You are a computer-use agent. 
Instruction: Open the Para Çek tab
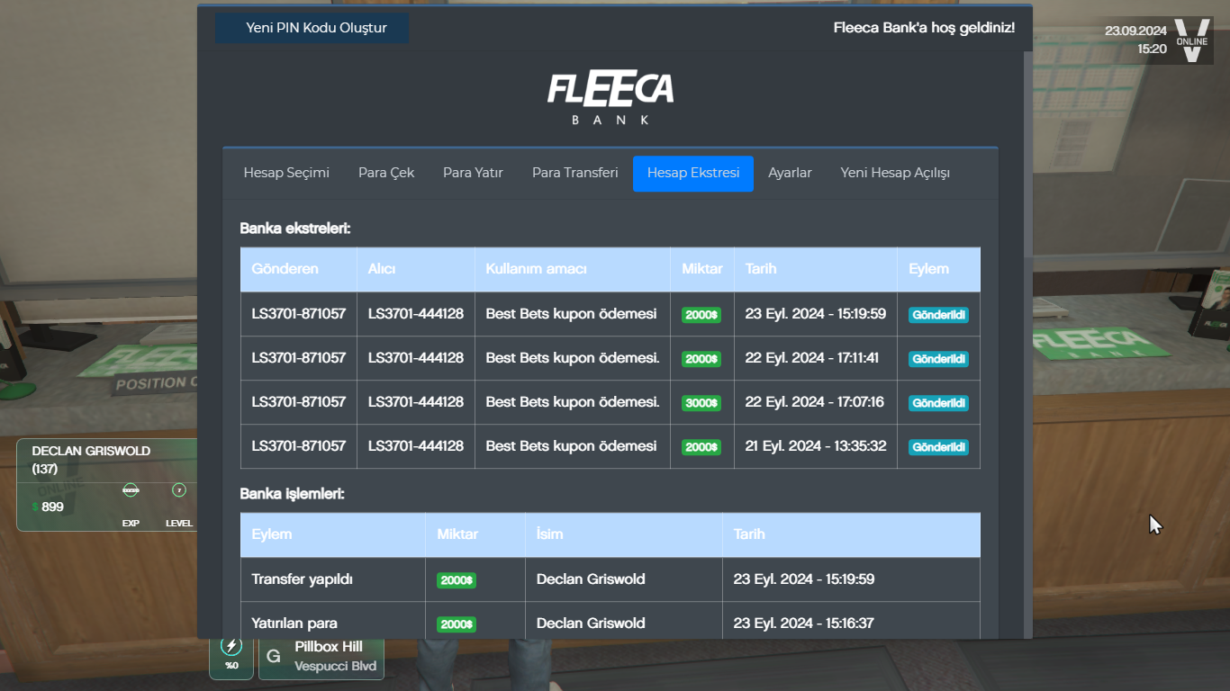click(x=386, y=173)
